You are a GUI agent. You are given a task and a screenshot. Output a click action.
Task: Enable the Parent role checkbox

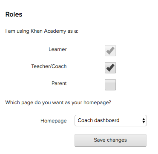coord(110,85)
